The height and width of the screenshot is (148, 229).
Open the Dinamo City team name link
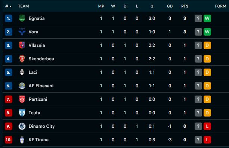coord(41,126)
